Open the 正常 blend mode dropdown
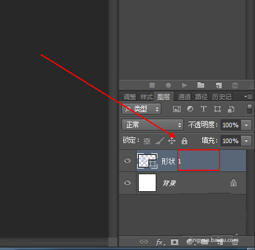Viewport: 255px width, 250px height. pyautogui.click(x=152, y=124)
